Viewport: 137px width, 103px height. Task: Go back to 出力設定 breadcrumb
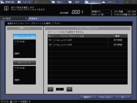[x=14, y=19]
